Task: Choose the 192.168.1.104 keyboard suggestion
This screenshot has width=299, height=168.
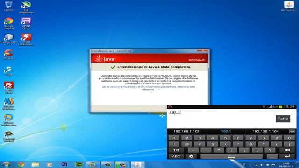Action: coord(265,131)
